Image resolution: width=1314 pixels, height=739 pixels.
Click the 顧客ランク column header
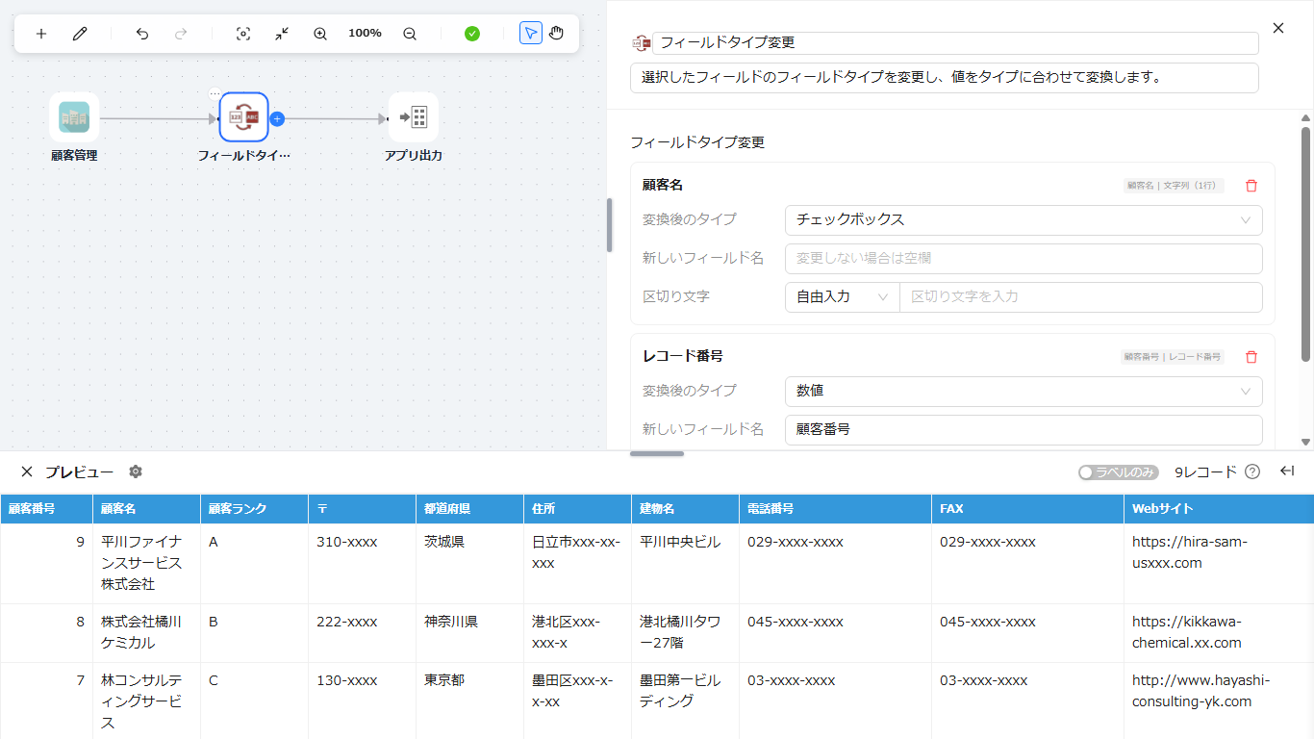255,509
